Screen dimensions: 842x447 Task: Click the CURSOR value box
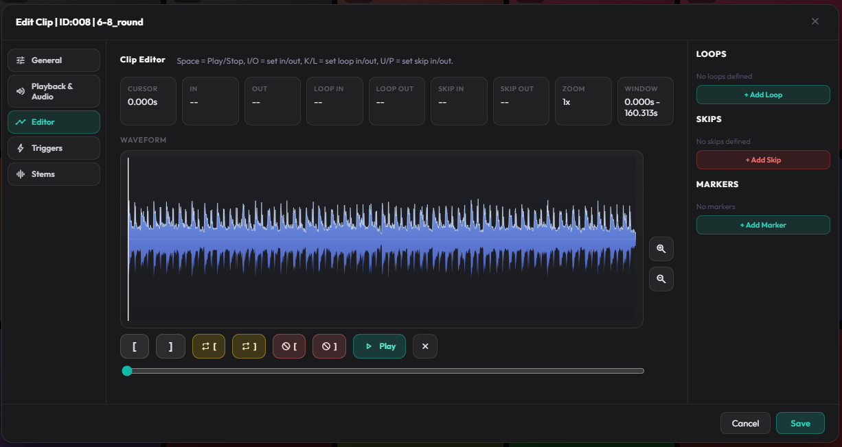click(148, 101)
